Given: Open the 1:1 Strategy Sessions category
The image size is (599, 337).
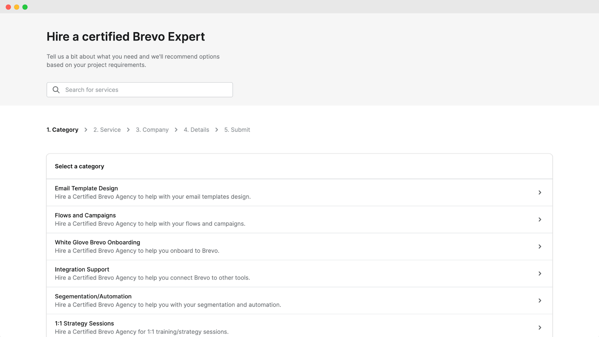Looking at the screenshot, I should click(x=299, y=326).
